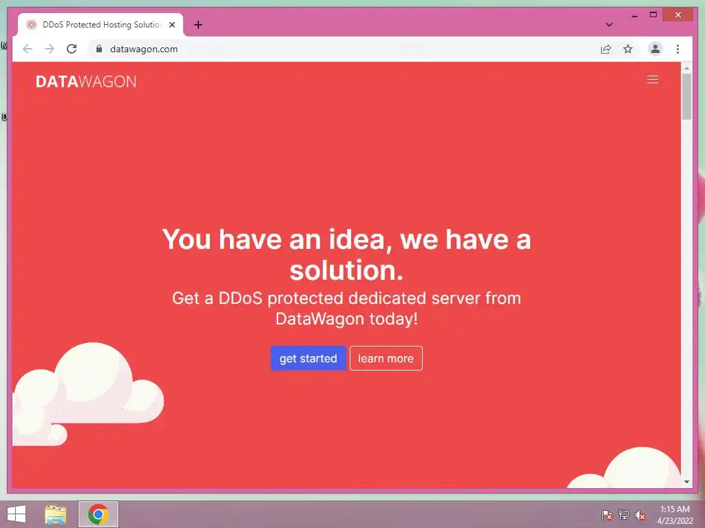Click the datawagon.com address bar
The image size is (705, 528).
point(341,49)
